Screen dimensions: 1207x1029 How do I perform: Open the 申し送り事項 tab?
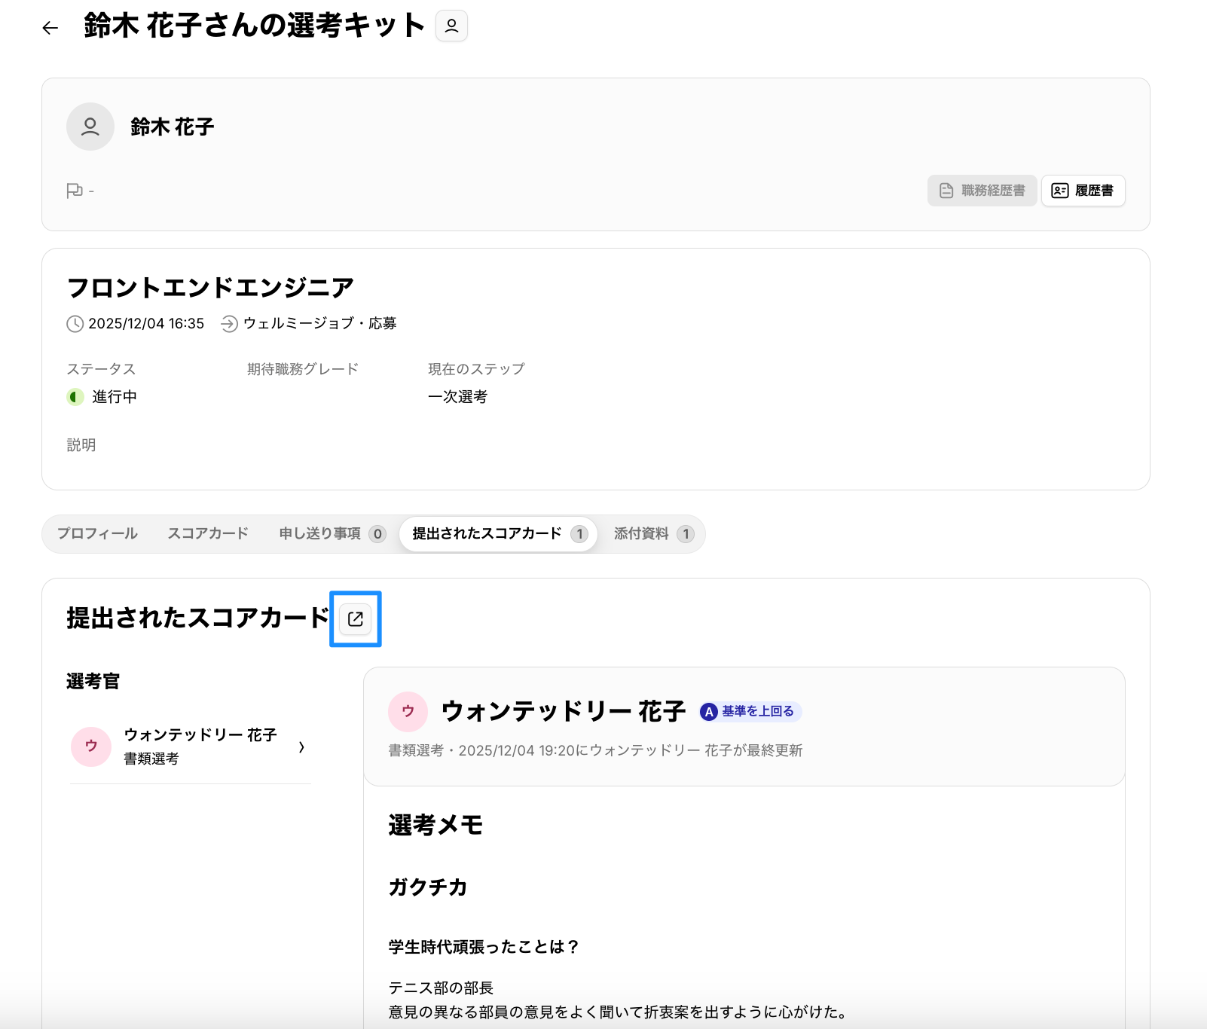click(x=332, y=533)
